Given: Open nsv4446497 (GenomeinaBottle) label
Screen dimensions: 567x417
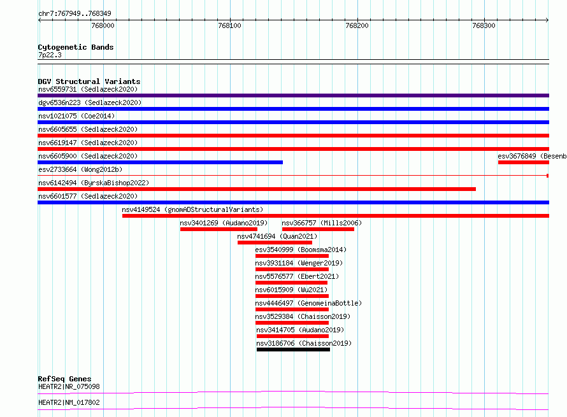Looking at the screenshot, I should click(x=308, y=303).
